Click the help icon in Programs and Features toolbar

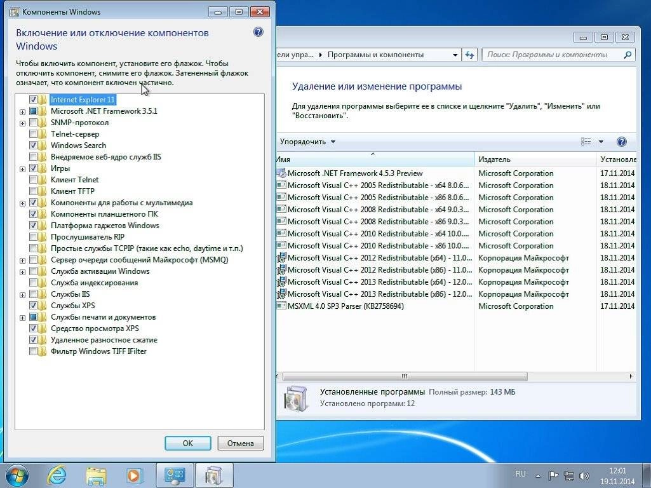(622, 142)
